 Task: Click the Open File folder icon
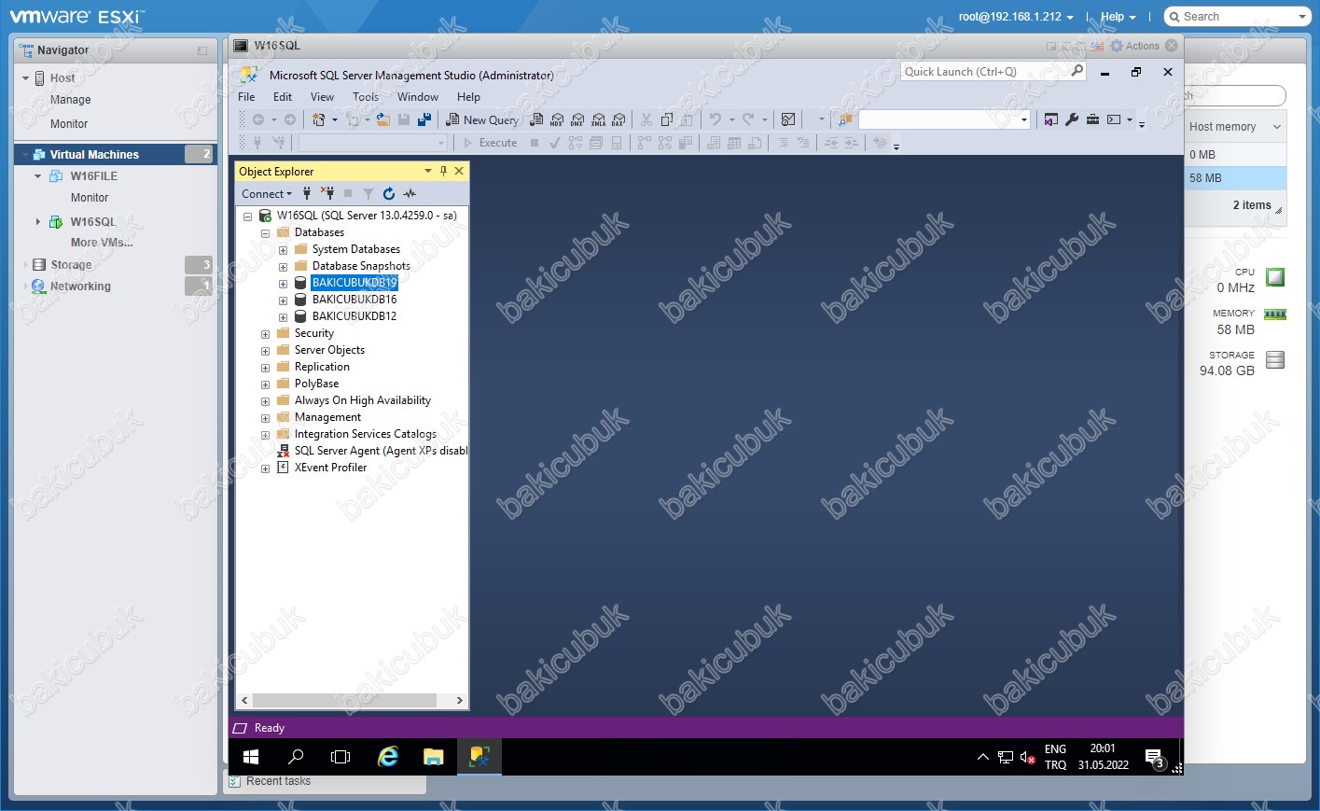pos(383,119)
